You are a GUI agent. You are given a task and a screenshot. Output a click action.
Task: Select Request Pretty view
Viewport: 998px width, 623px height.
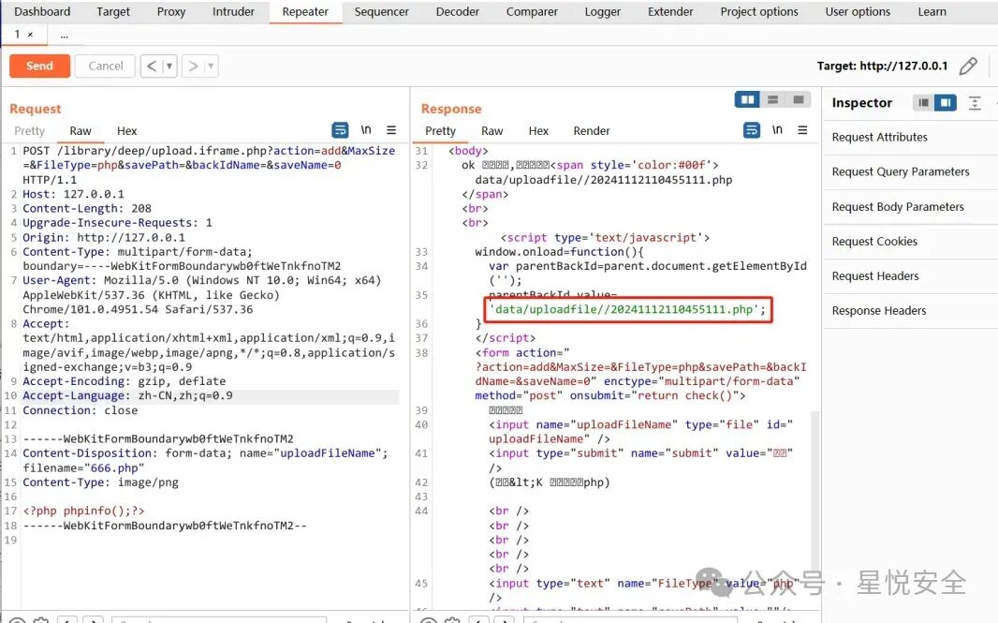click(29, 130)
